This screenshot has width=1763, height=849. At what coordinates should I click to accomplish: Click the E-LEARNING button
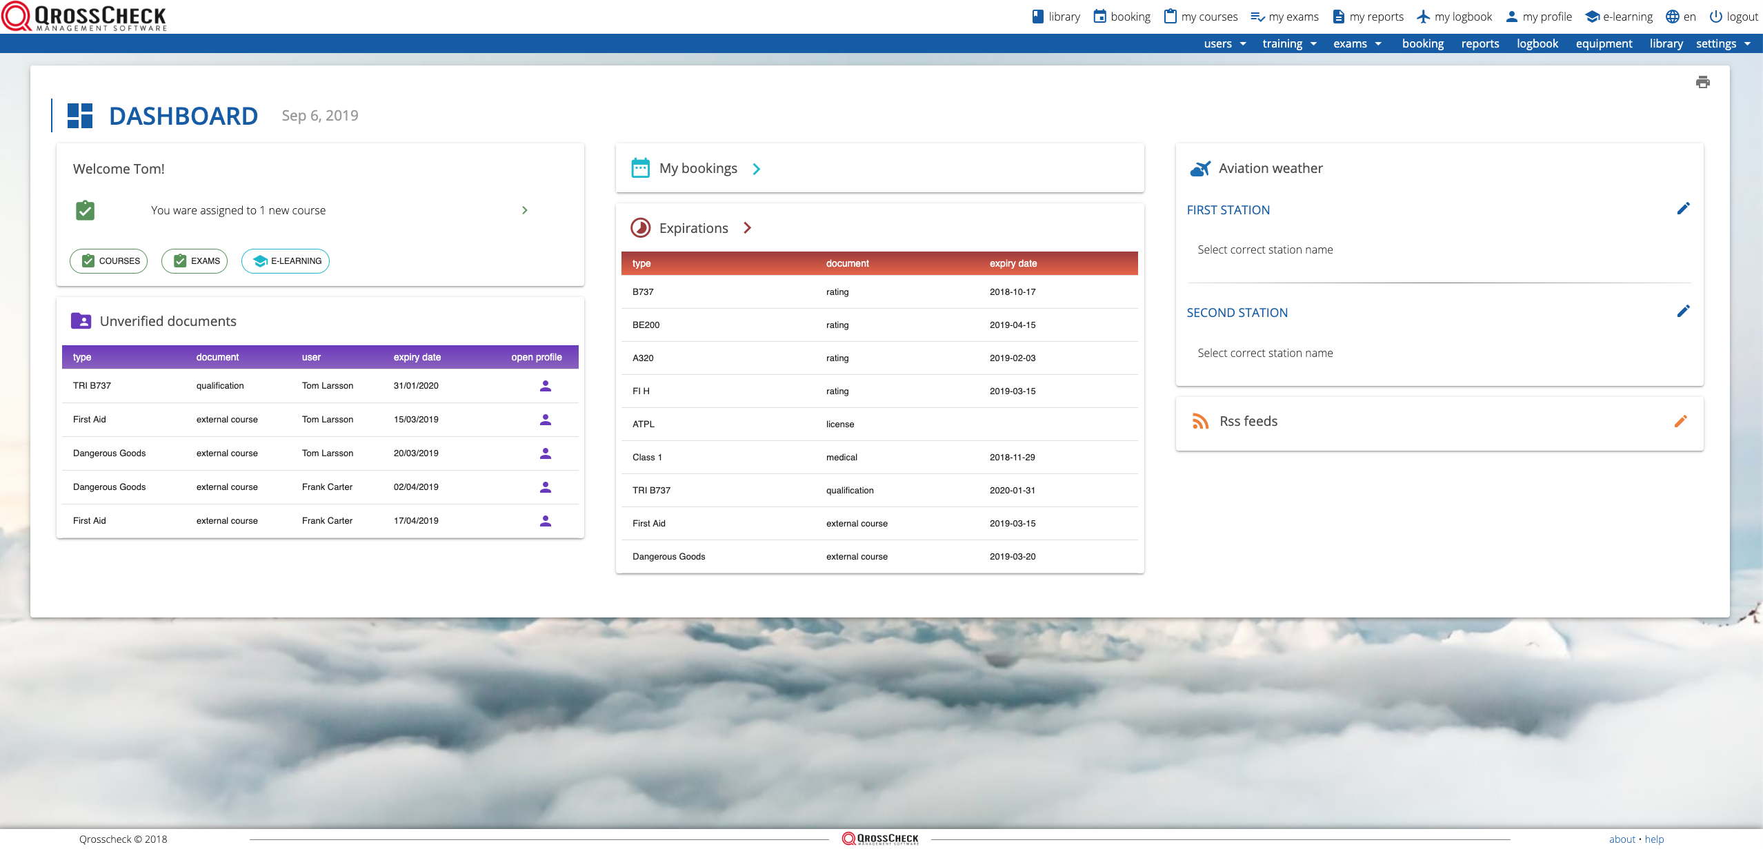(286, 261)
